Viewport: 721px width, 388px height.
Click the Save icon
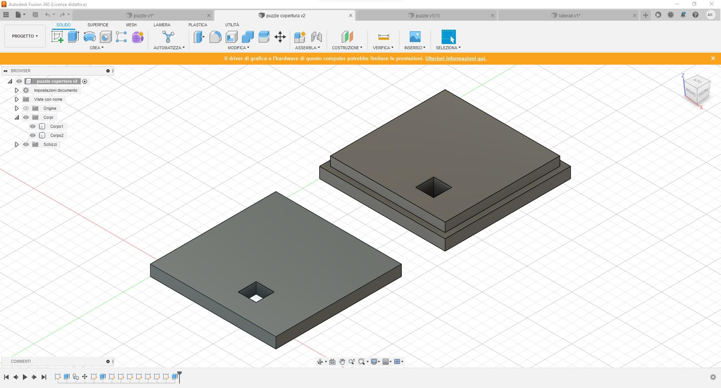(x=35, y=15)
